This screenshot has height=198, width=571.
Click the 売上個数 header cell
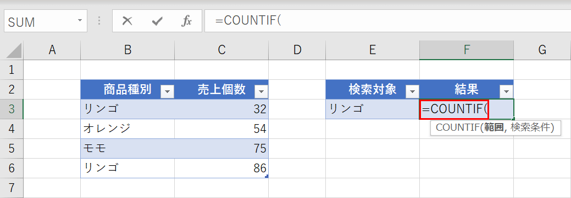(x=221, y=89)
